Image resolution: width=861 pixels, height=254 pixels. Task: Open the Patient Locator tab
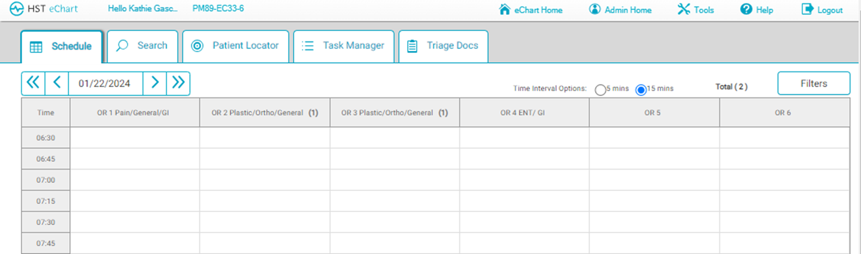click(235, 46)
